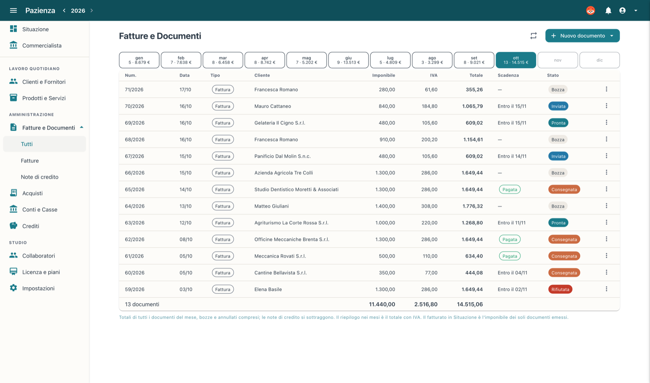Click client Gelateria Il Cigno S.r.l.
Screen dimensions: 650x383
[279, 123]
